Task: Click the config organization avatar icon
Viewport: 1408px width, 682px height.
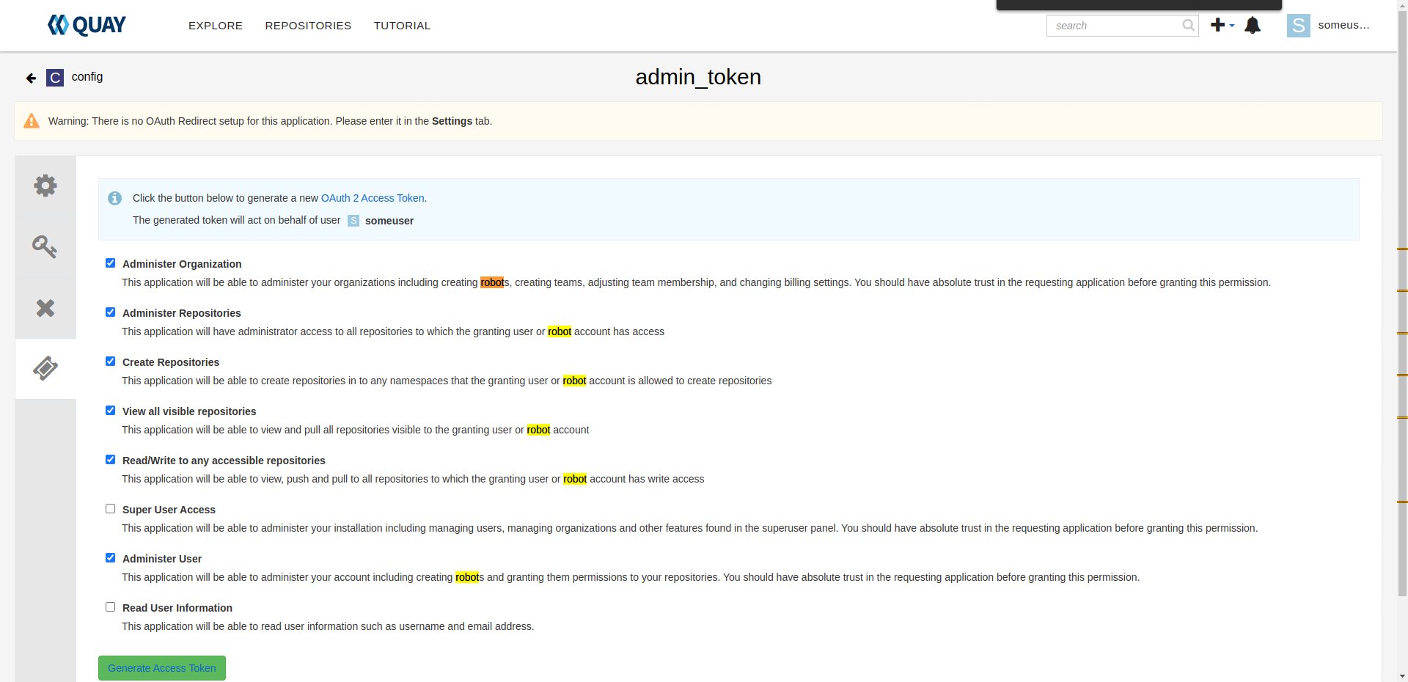Action: click(54, 77)
